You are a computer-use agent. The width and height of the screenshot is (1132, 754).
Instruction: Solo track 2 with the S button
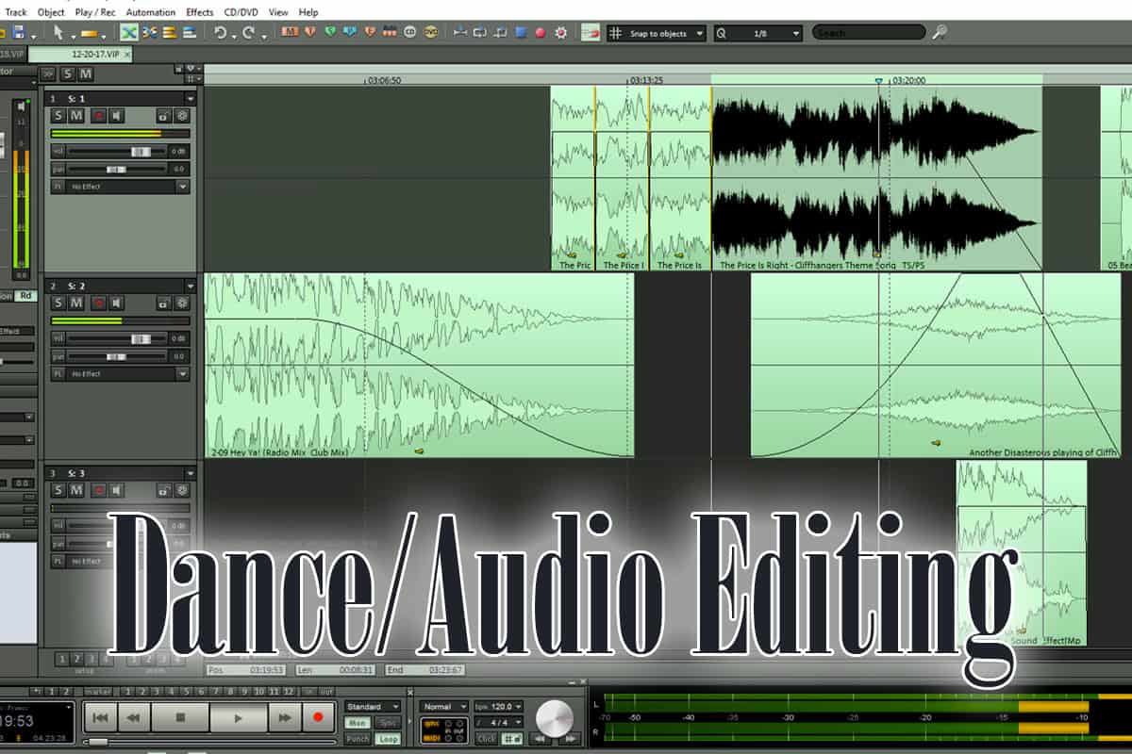pos(58,303)
